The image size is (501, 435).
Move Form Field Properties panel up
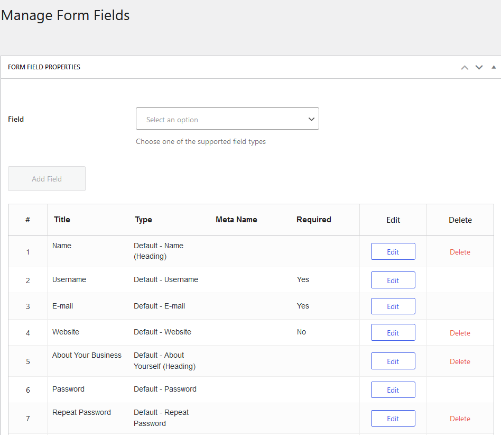(x=465, y=68)
